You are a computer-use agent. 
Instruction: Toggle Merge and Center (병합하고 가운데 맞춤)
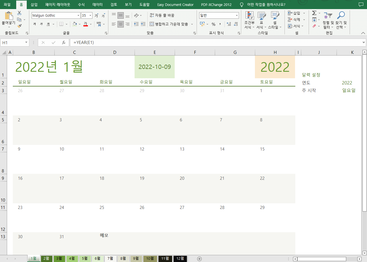point(169,24)
